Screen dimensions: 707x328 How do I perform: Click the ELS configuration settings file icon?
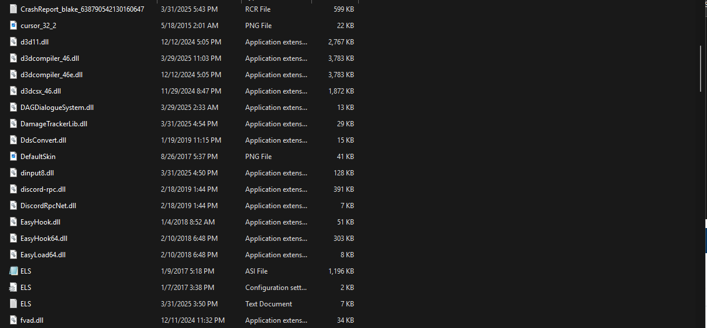click(13, 288)
